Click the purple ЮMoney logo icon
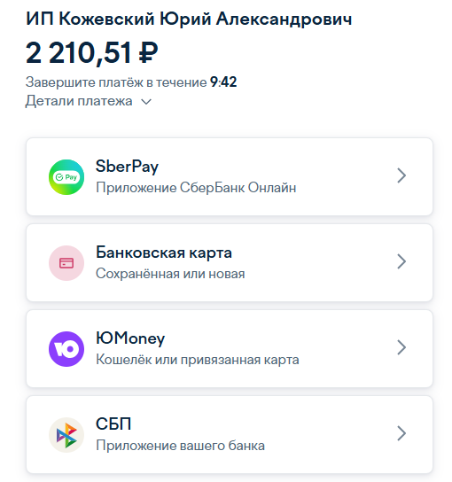Screen dimensions: 452x482 [66, 349]
